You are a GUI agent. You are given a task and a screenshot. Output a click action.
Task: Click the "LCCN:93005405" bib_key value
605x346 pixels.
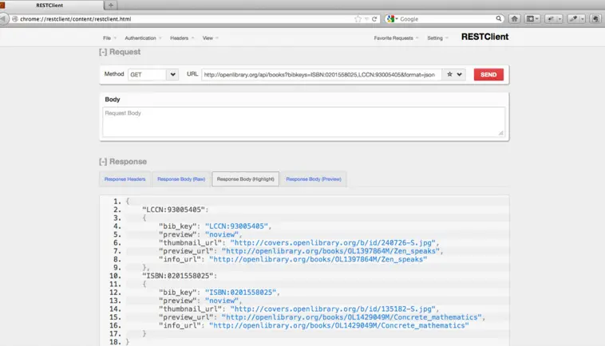(x=236, y=226)
